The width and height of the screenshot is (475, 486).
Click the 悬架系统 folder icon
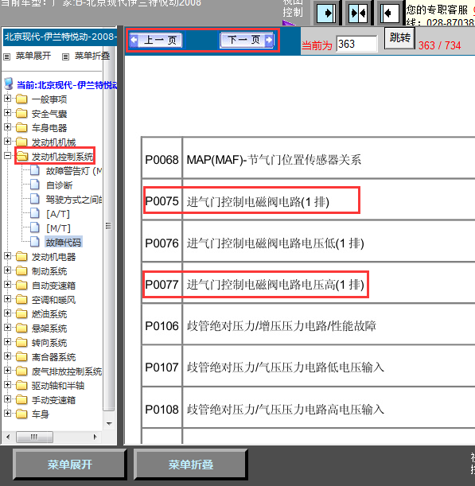21,328
